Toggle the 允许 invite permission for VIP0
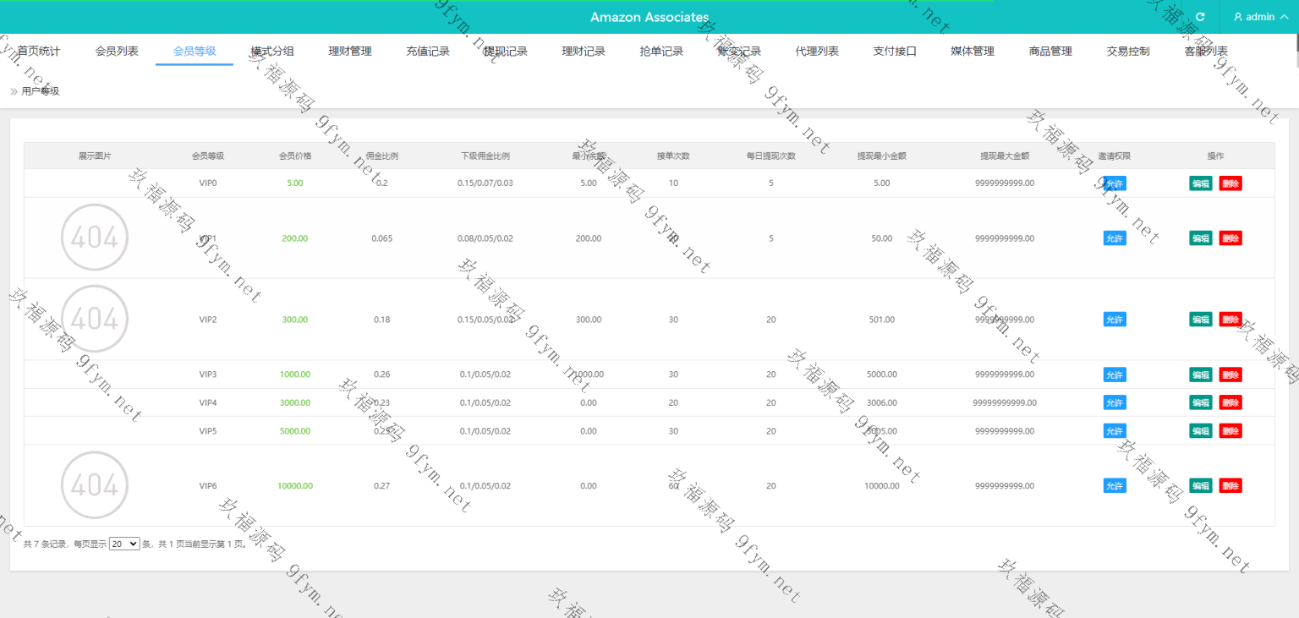Viewport: 1299px width, 618px height. (x=1115, y=183)
